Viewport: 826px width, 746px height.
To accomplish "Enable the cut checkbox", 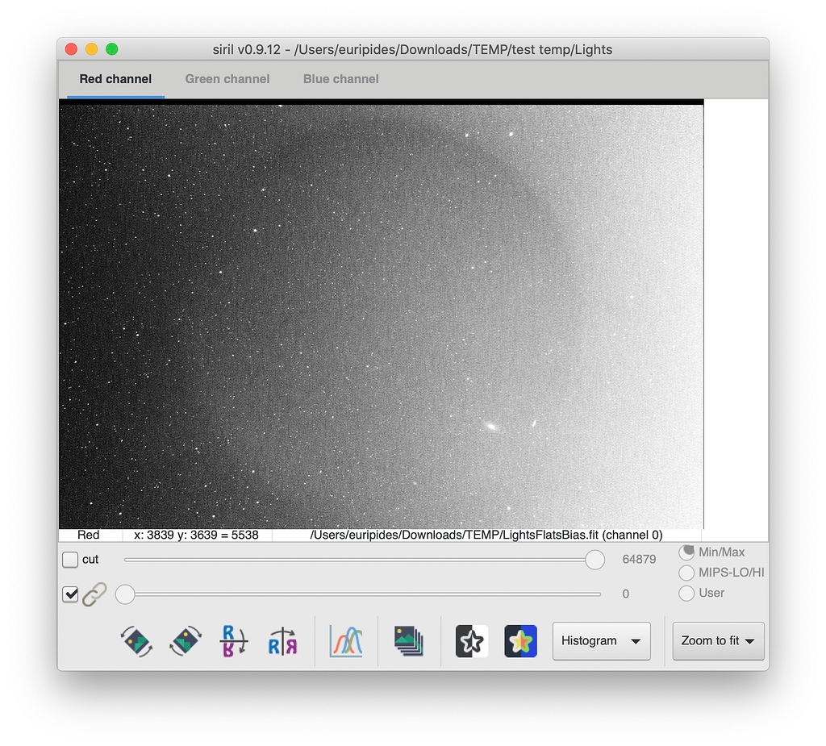I will [x=71, y=559].
